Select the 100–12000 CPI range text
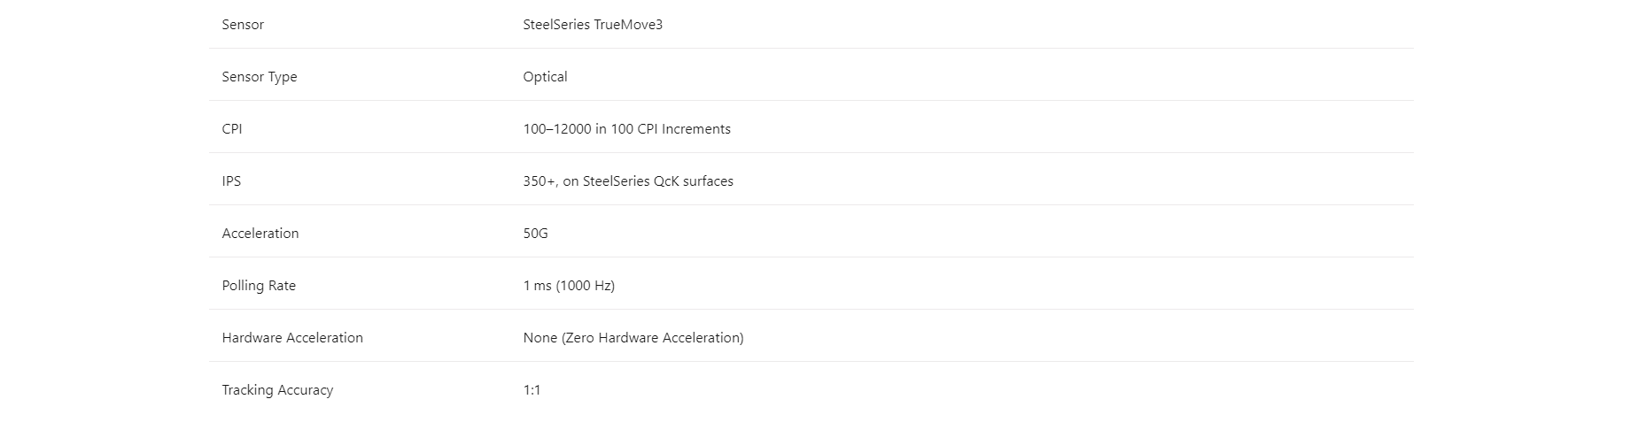1638x430 pixels. pos(557,129)
